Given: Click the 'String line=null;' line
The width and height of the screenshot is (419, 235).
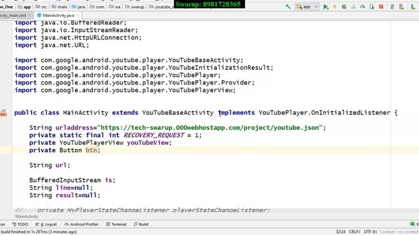Looking at the screenshot, I should [61, 187].
